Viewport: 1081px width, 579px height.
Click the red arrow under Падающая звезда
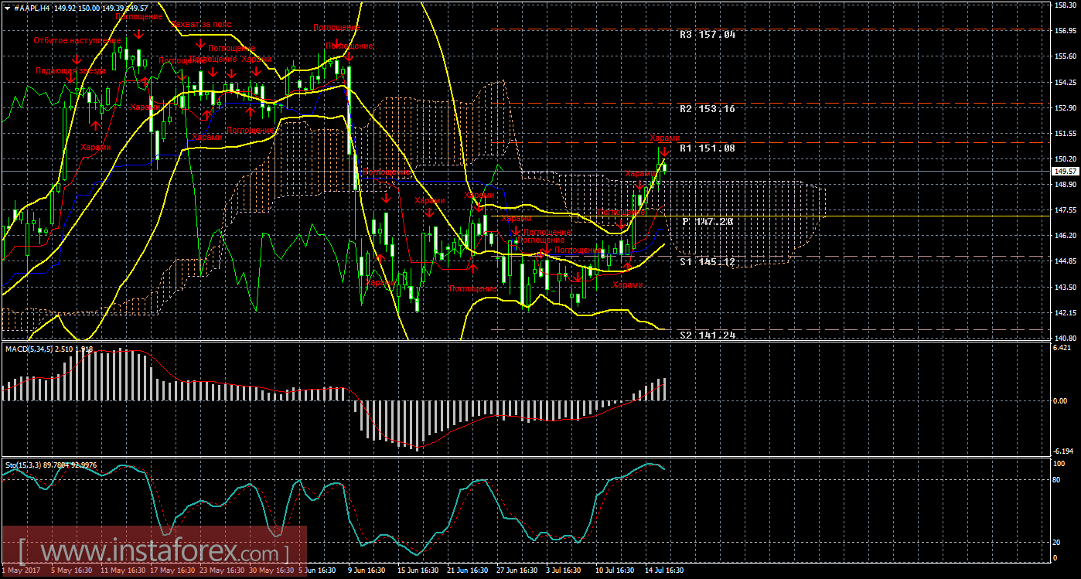click(70, 77)
